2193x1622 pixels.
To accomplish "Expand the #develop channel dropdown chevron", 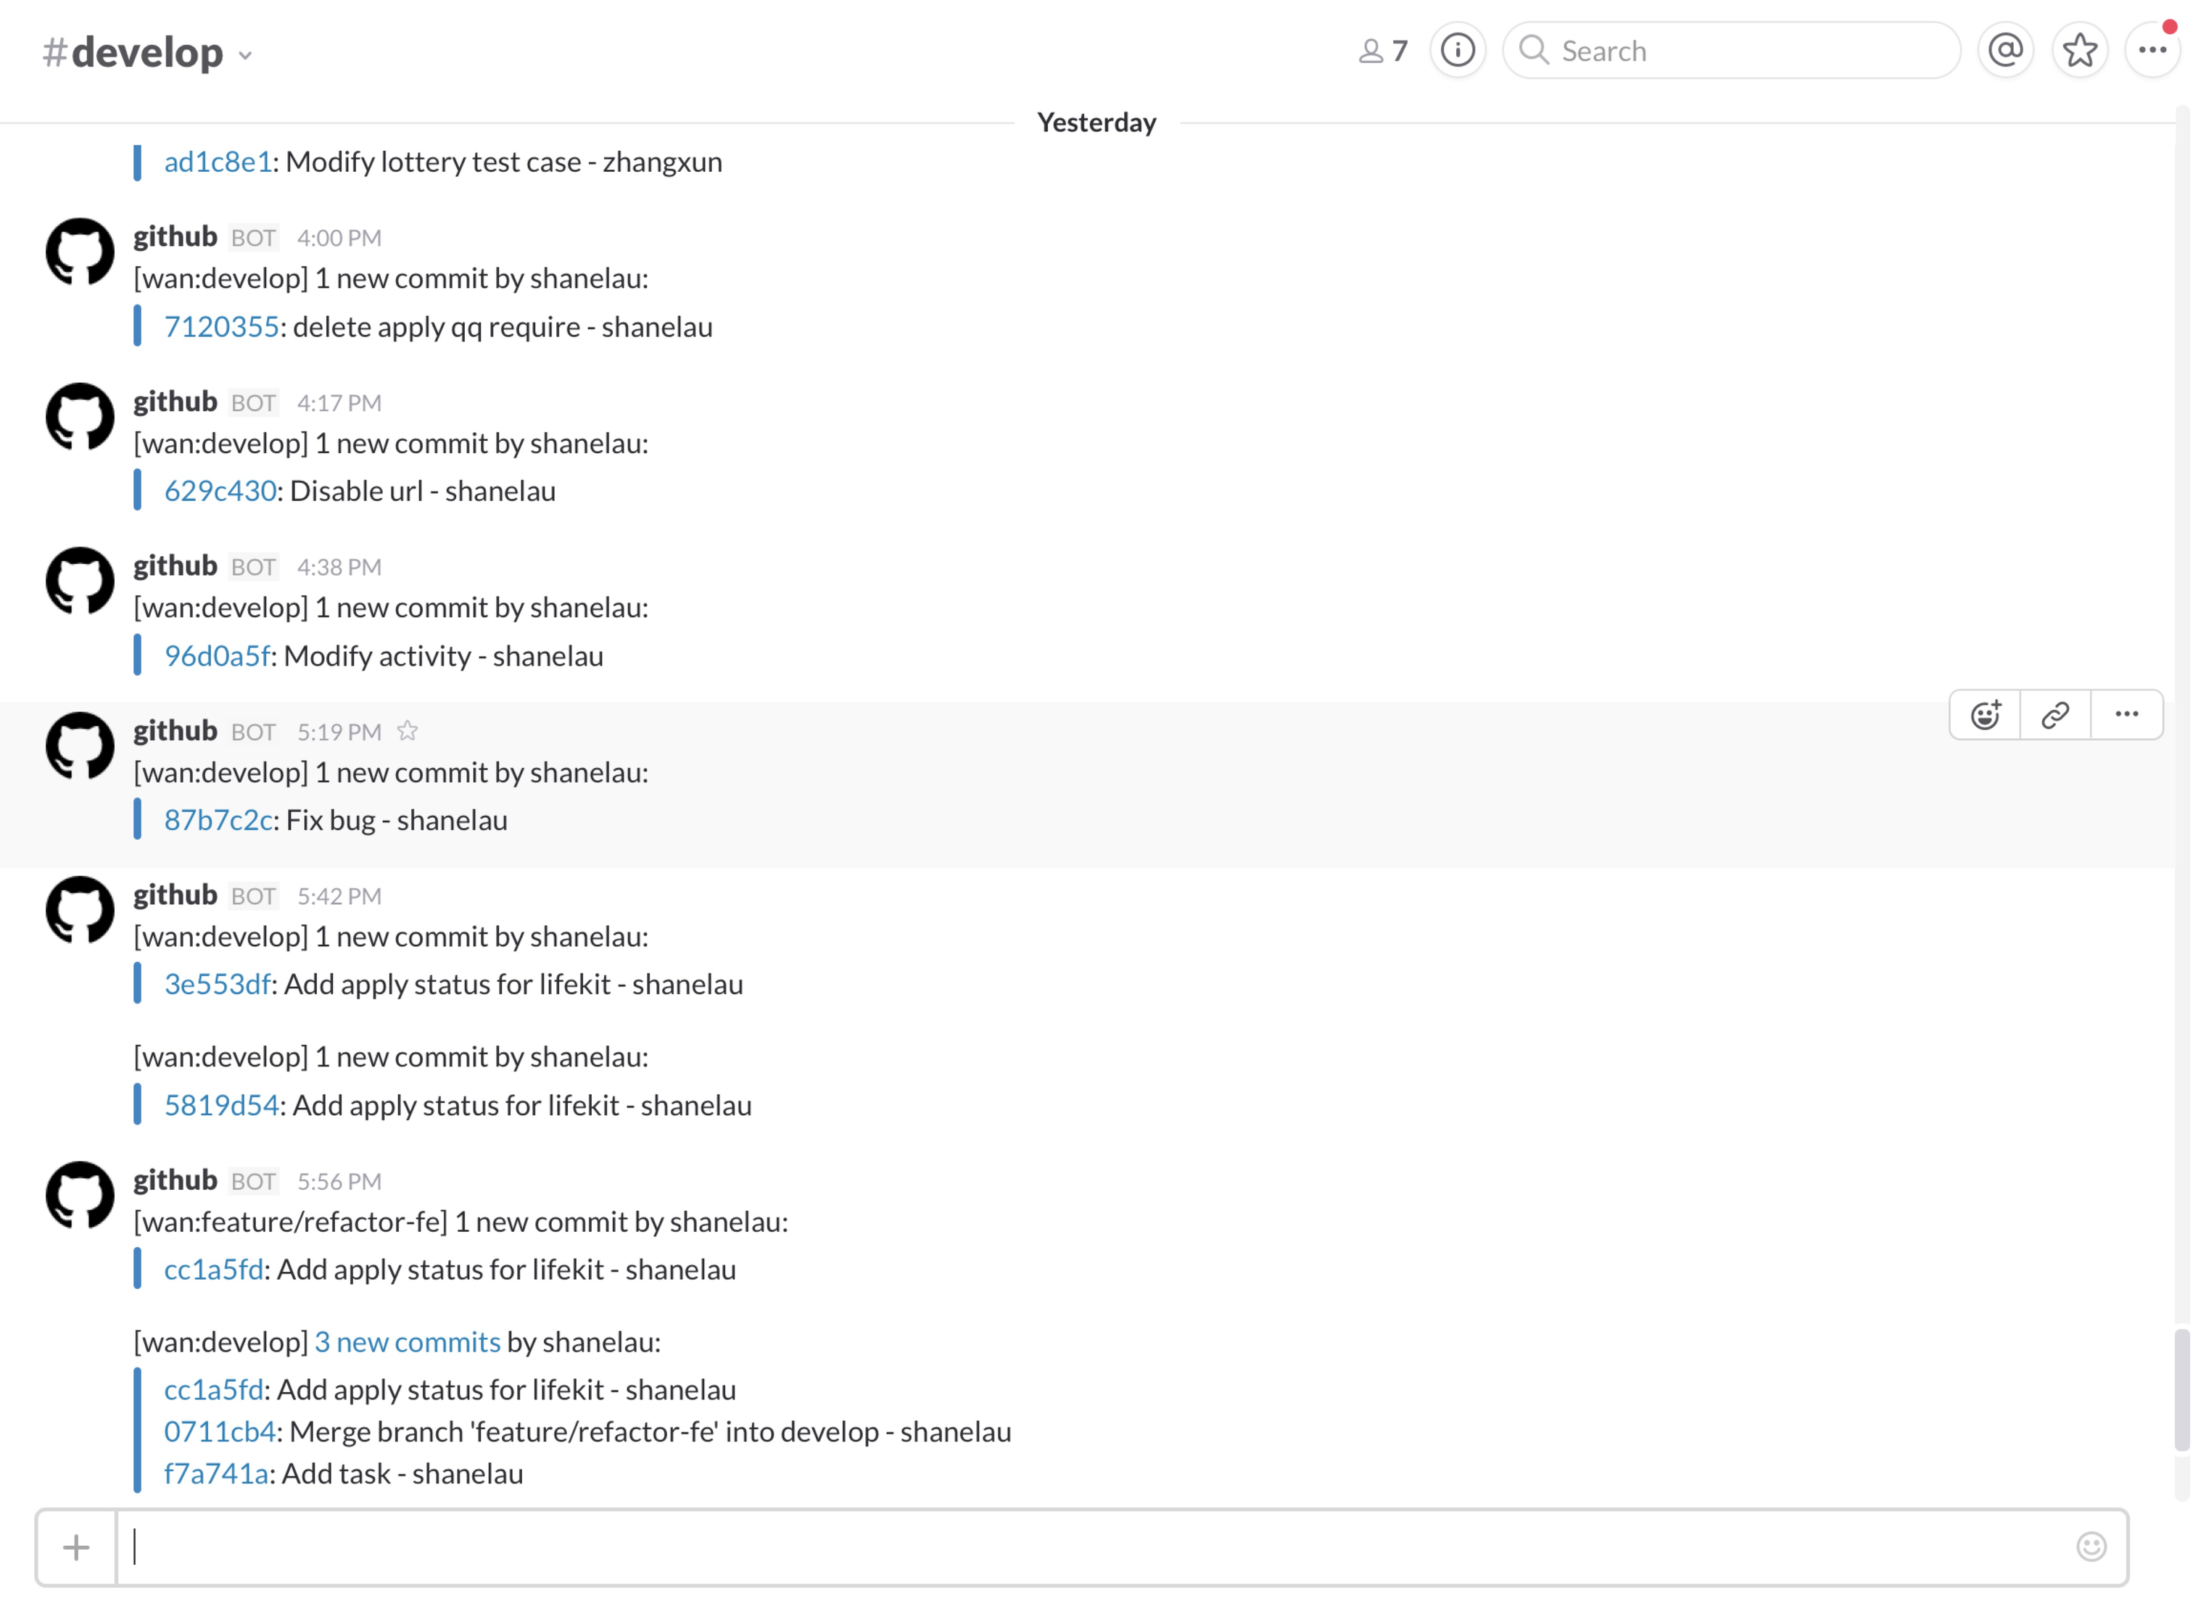I will click(246, 56).
